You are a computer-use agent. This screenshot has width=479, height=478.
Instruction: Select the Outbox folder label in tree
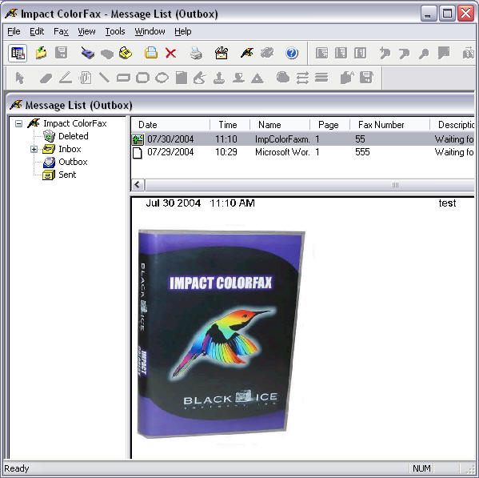click(73, 162)
